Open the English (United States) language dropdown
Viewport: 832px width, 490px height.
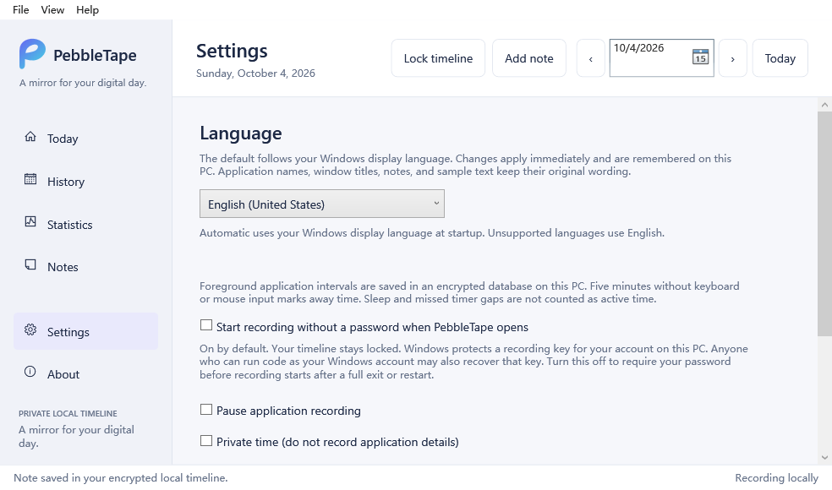322,204
